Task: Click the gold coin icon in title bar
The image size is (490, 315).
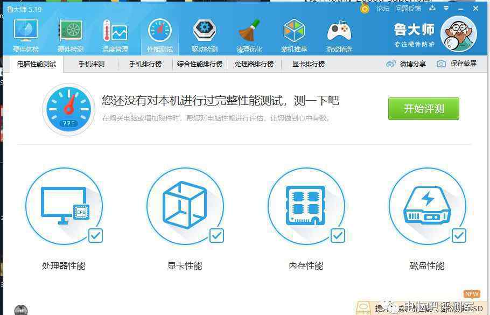Action: point(365,9)
